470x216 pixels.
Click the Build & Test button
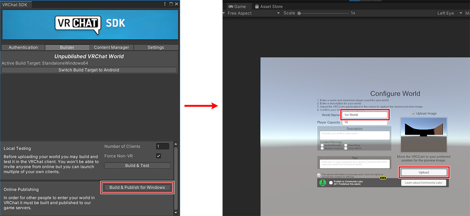click(137, 166)
